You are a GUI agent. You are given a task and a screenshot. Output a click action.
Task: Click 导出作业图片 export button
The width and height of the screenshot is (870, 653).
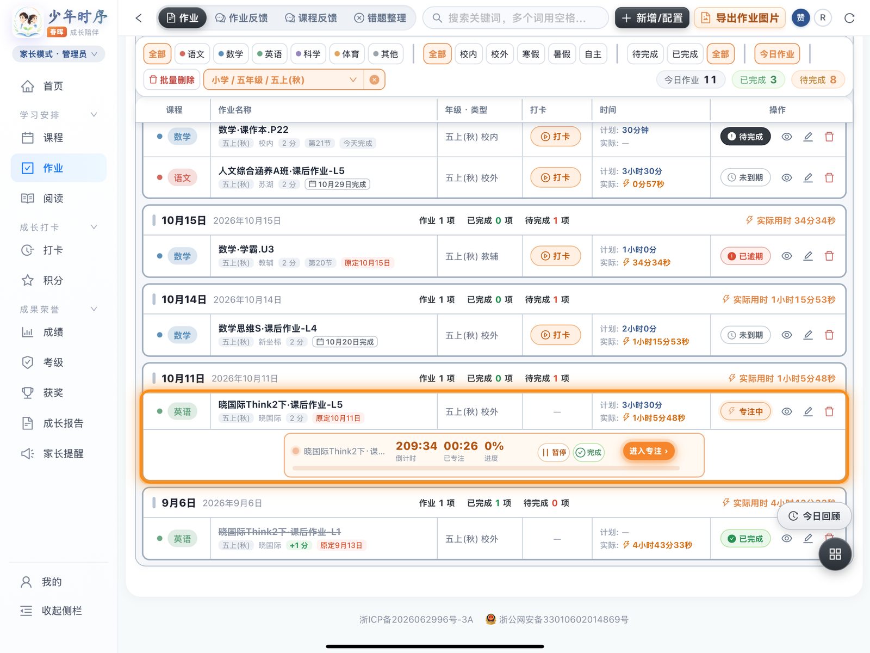point(740,18)
